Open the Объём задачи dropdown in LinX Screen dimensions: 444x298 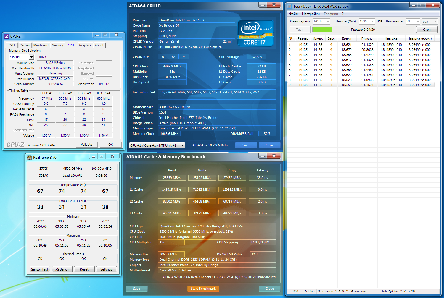tap(328, 22)
